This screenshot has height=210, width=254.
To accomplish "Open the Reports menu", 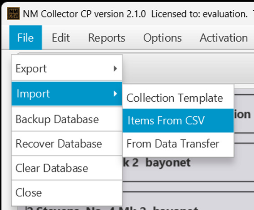I will [107, 38].
